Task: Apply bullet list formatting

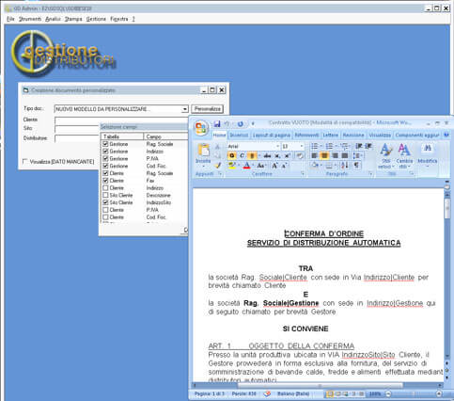Action: pyautogui.click(x=315, y=146)
